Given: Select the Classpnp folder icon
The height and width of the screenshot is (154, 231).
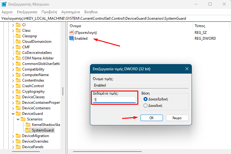Looking at the screenshot, I should click(x=18, y=36).
